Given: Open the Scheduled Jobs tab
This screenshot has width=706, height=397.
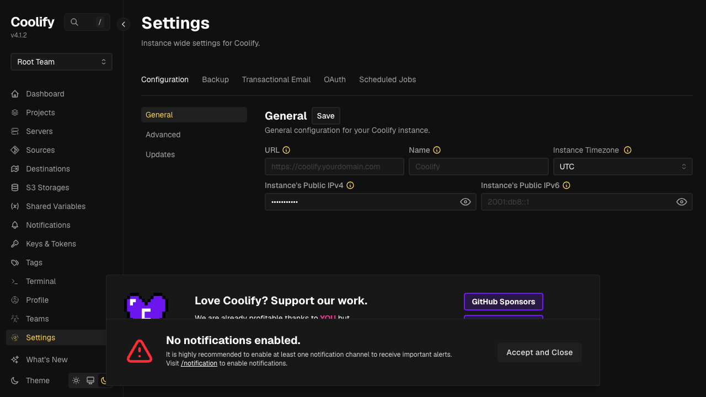Looking at the screenshot, I should (388, 79).
